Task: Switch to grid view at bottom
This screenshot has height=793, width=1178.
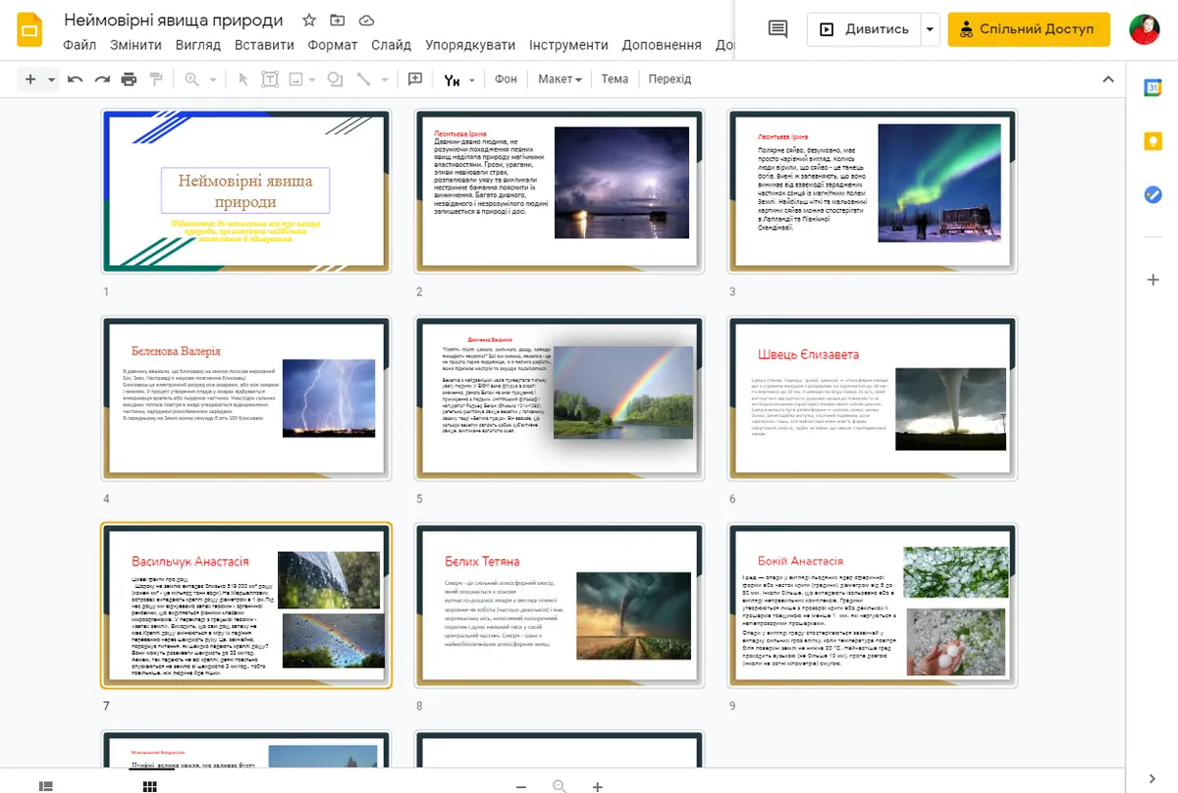Action: pos(149,786)
